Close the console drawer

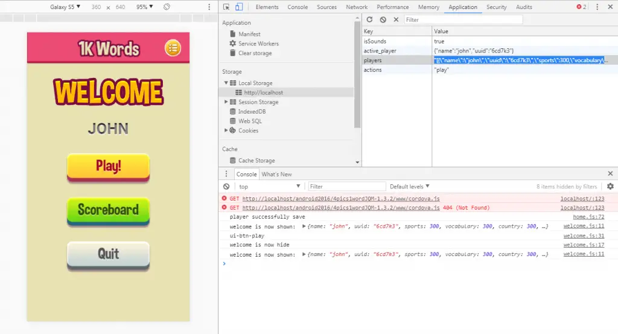tap(610, 174)
